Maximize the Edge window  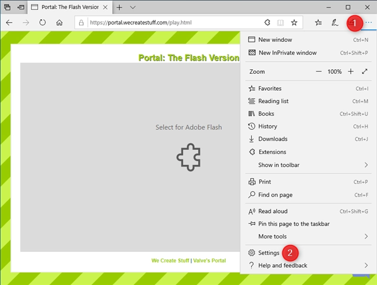(348, 7)
